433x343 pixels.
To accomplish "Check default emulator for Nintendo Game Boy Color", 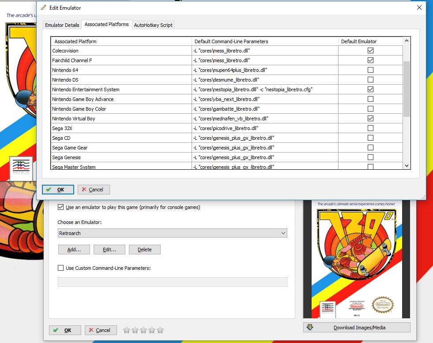I will [x=370, y=108].
